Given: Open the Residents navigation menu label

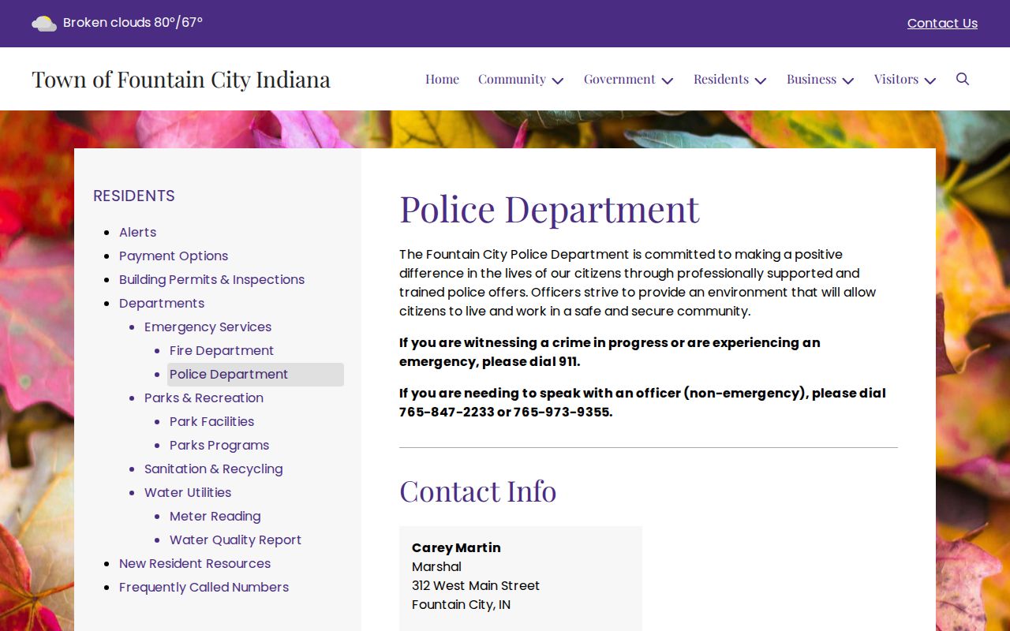Looking at the screenshot, I should [721, 79].
